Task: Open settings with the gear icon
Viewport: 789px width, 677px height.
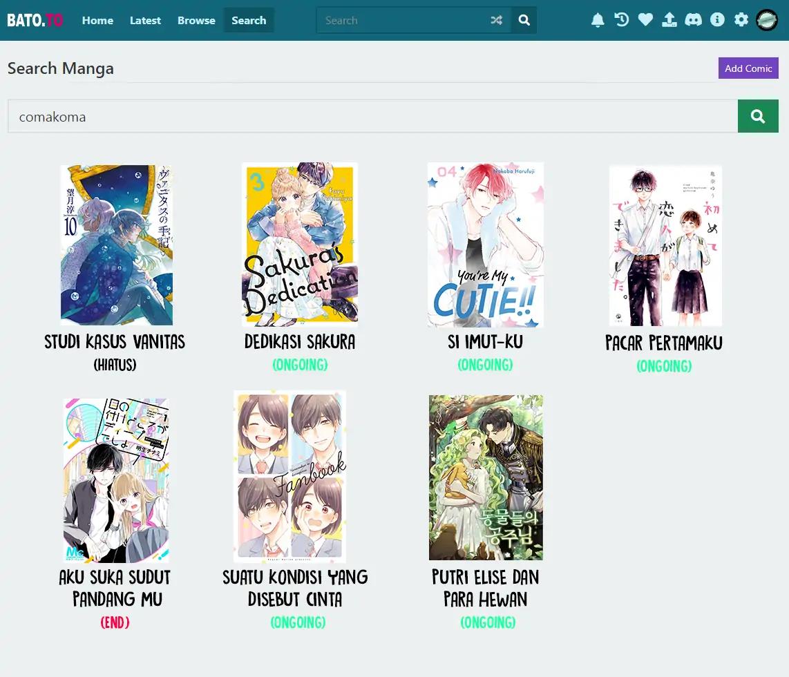Action: coord(741,19)
